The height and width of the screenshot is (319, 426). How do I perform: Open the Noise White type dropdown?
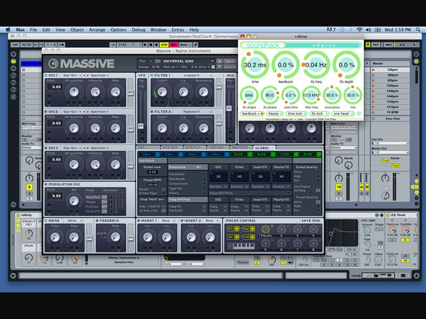74,221
